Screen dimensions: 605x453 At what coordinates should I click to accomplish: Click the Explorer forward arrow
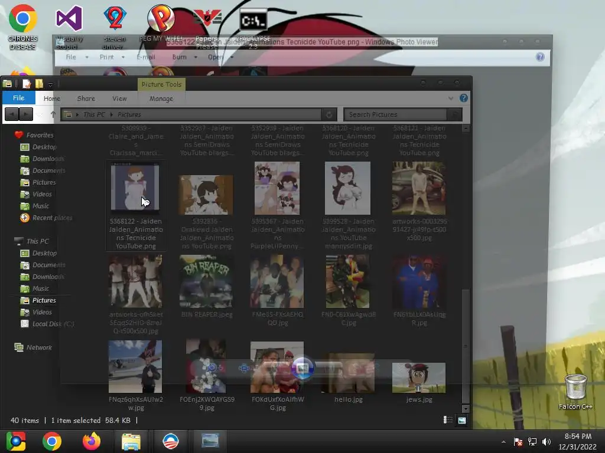tap(26, 114)
